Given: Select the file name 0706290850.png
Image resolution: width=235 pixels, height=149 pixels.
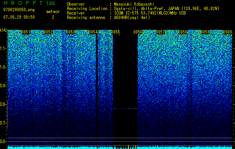Looking at the screenshot, I should [19, 10].
